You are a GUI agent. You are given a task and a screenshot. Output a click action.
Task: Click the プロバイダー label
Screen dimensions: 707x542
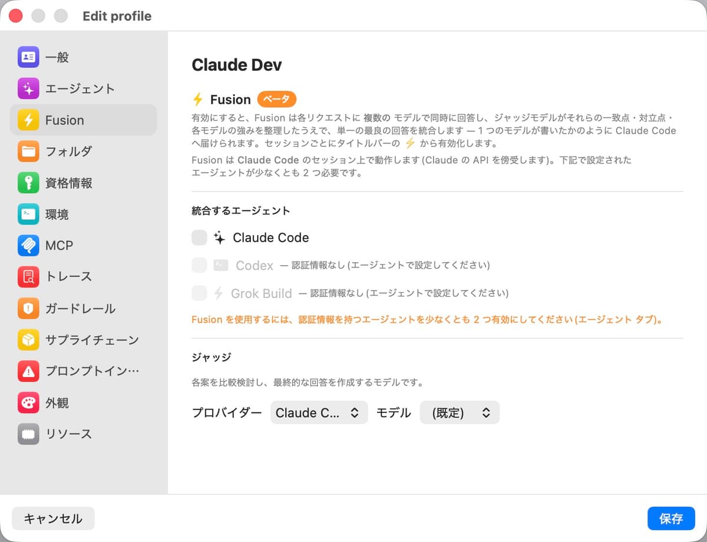click(227, 412)
